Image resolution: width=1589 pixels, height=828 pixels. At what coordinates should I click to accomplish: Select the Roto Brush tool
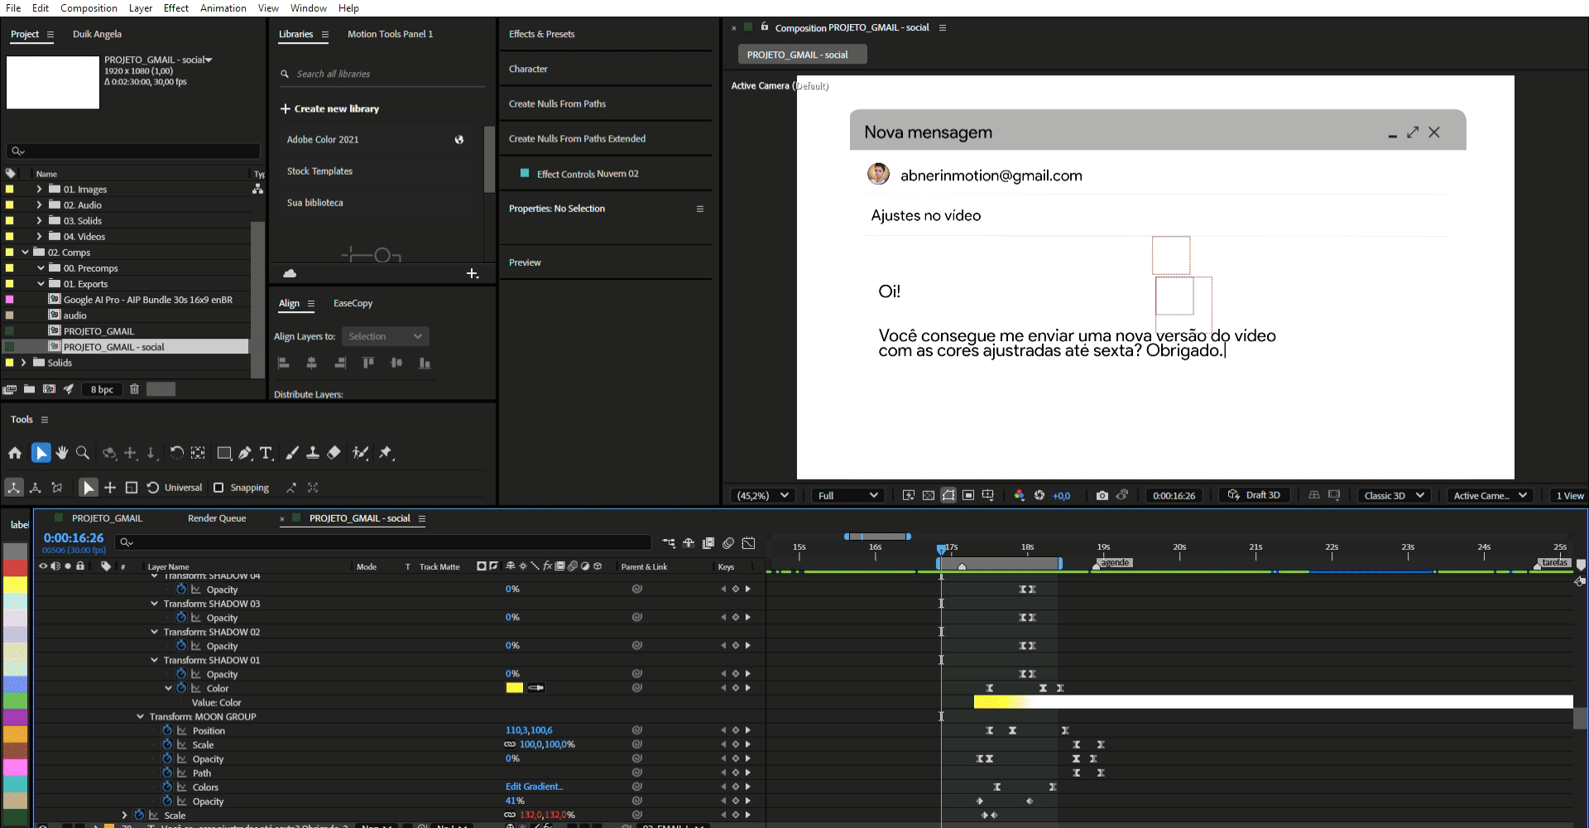360,453
